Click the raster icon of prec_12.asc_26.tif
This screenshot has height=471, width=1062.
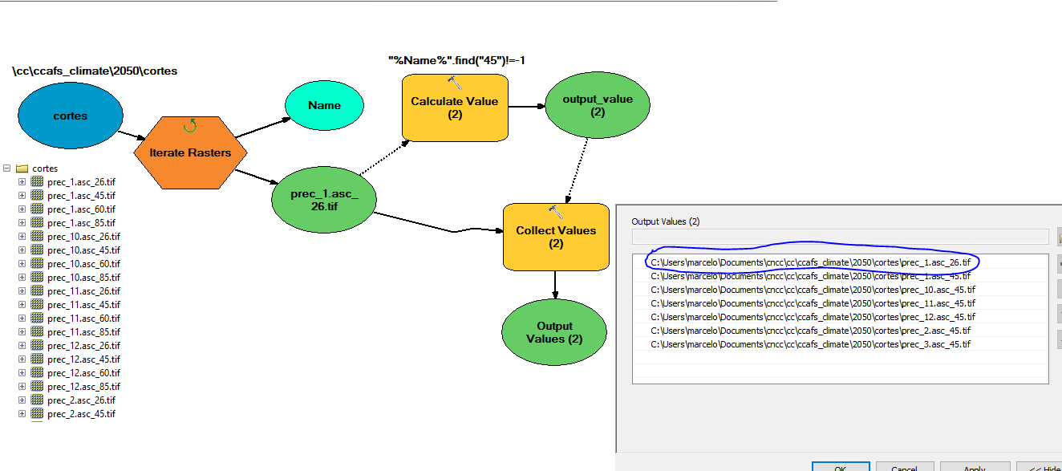(37, 346)
